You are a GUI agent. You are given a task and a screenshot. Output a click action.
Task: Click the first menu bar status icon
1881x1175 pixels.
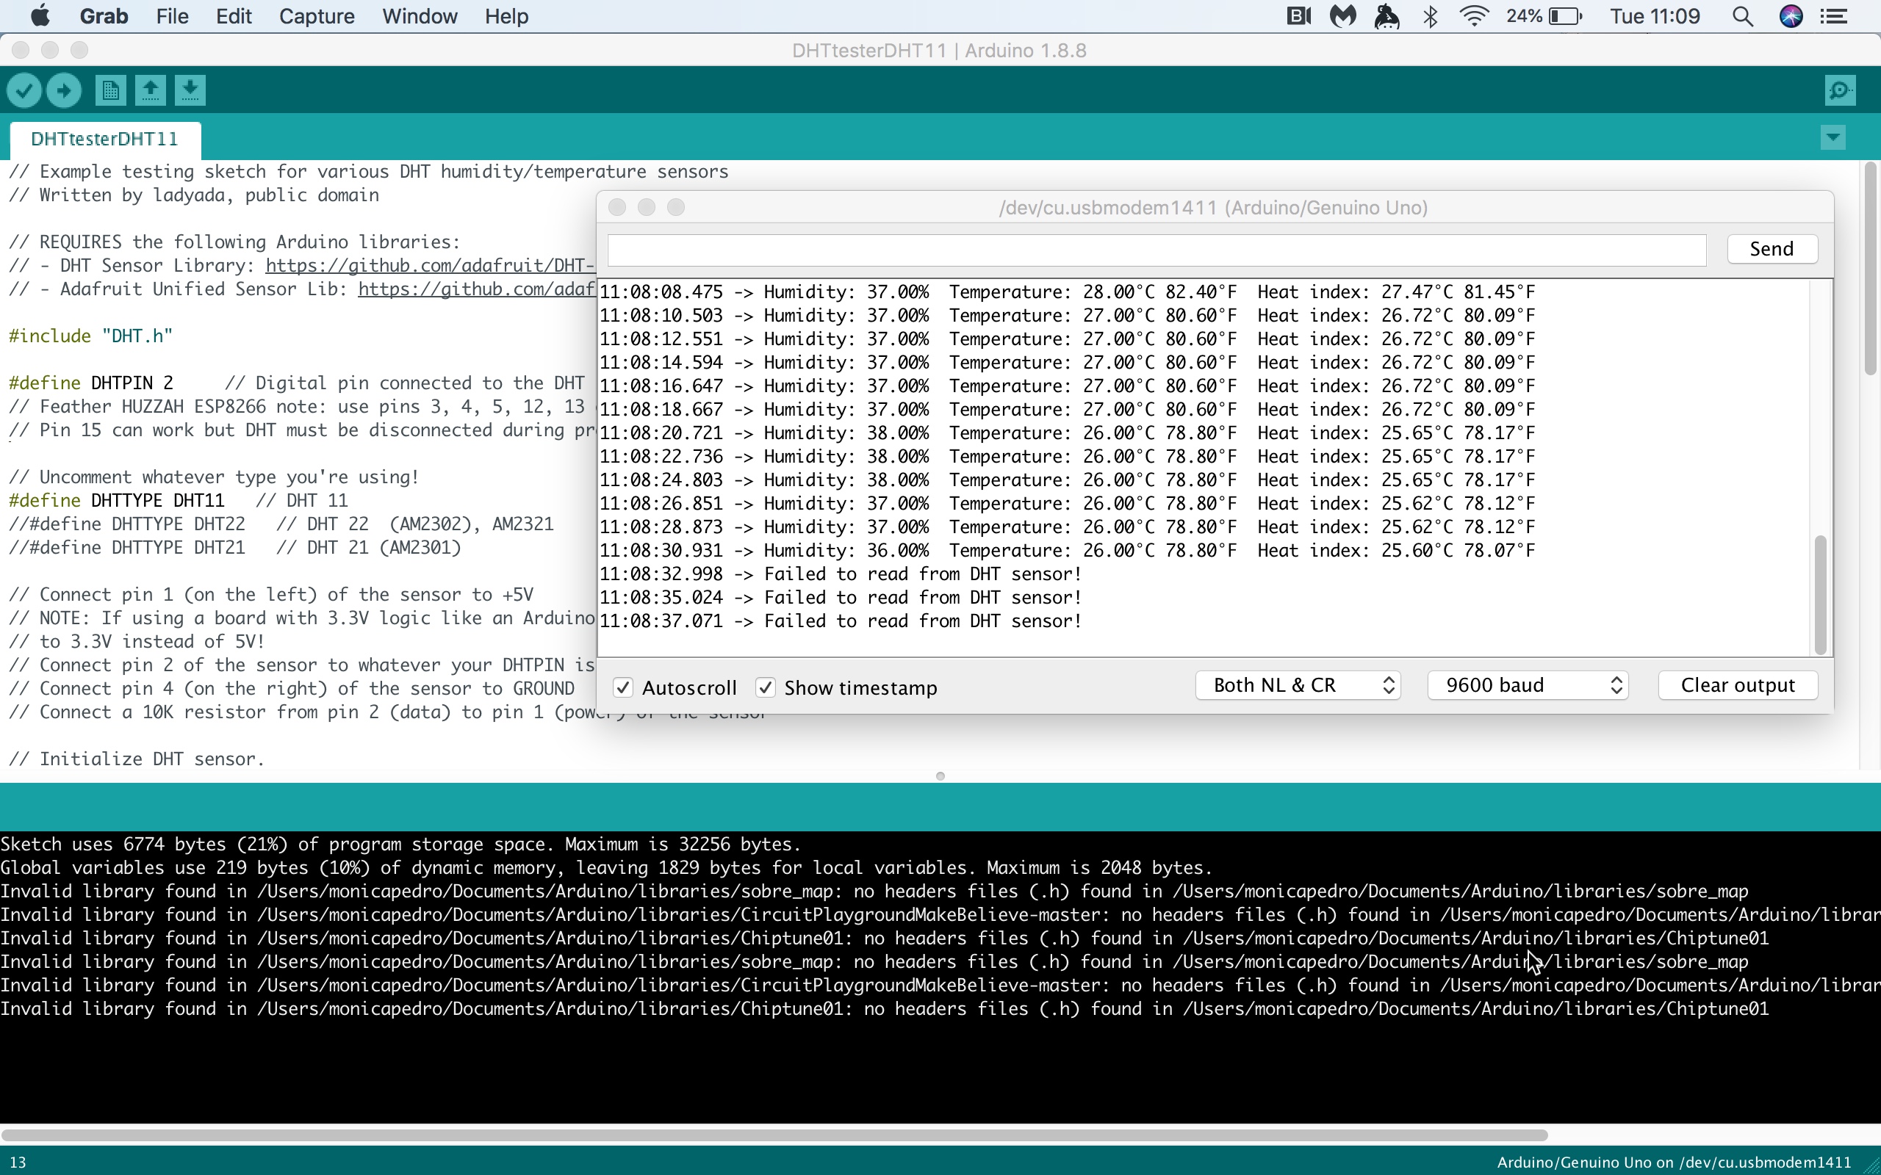[1299, 15]
